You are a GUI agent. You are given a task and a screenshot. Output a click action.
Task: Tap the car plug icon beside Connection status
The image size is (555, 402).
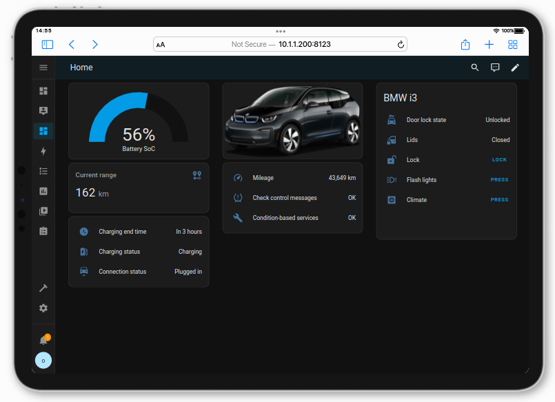point(84,272)
